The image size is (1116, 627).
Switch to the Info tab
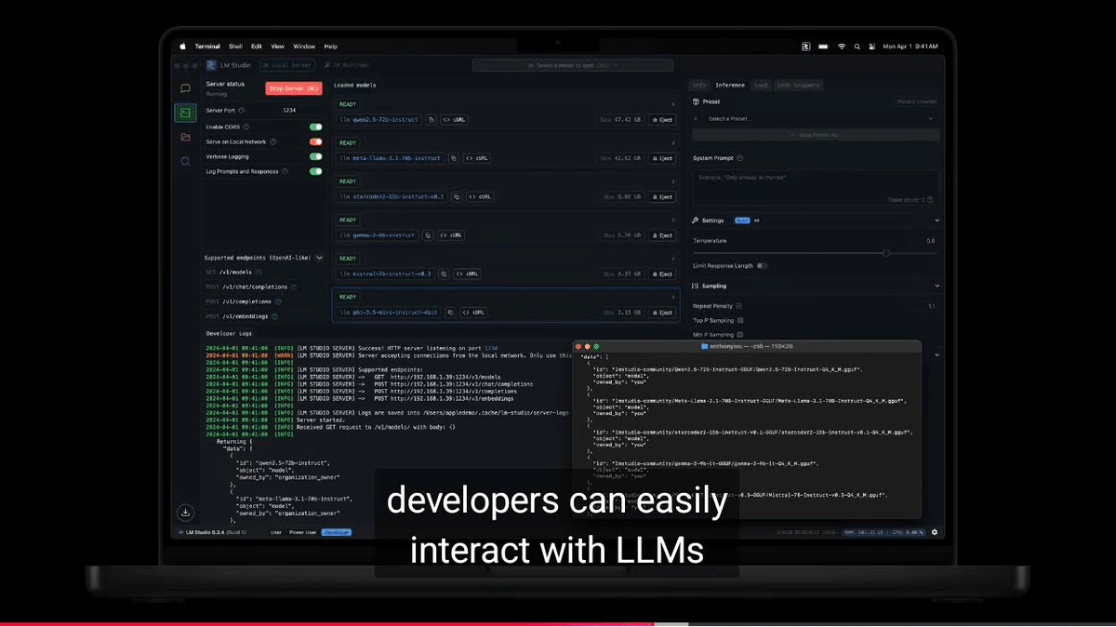(x=700, y=86)
